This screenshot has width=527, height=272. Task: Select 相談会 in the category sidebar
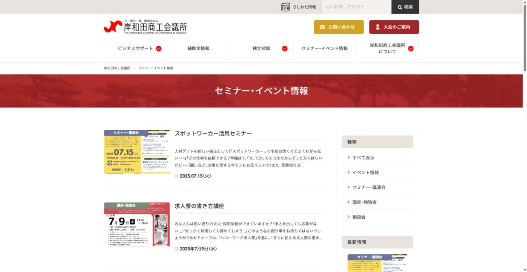(x=359, y=217)
